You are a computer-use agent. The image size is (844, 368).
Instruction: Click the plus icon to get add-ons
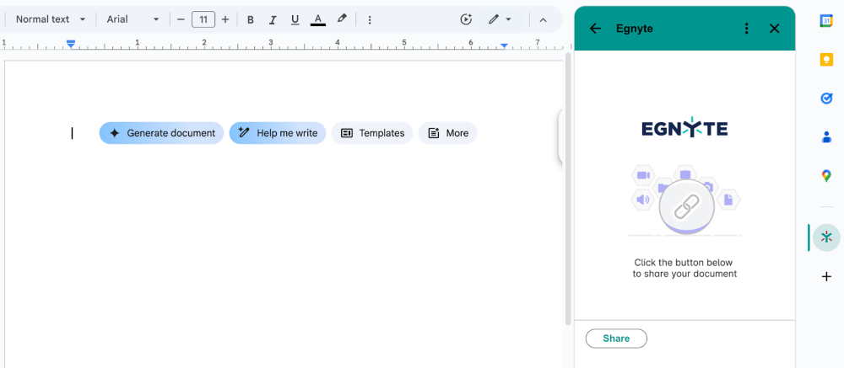tap(826, 276)
